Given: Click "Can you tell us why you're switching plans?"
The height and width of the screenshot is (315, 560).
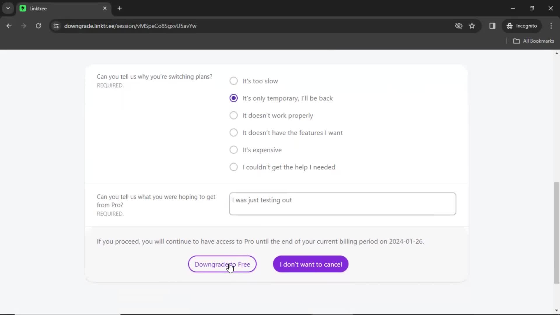Looking at the screenshot, I should 155,77.
